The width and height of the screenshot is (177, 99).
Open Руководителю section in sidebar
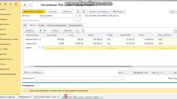click(x=6, y=14)
